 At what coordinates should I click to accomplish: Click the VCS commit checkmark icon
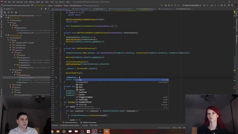point(218,5)
